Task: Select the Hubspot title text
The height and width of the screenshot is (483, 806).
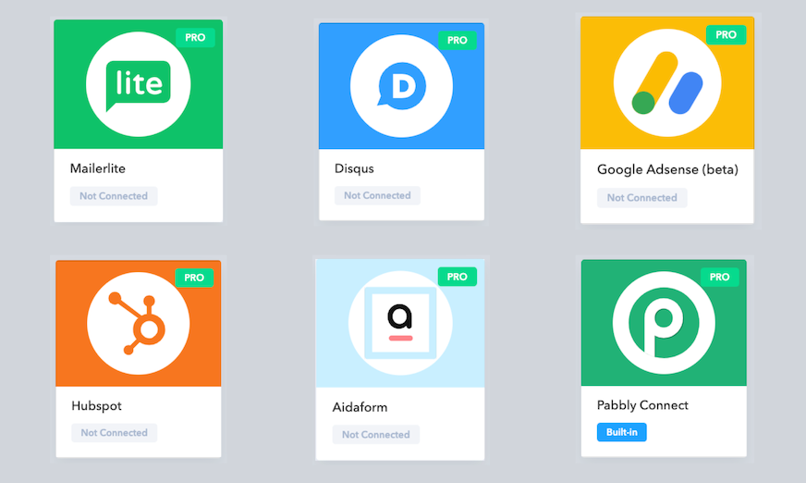Action: pos(97,406)
